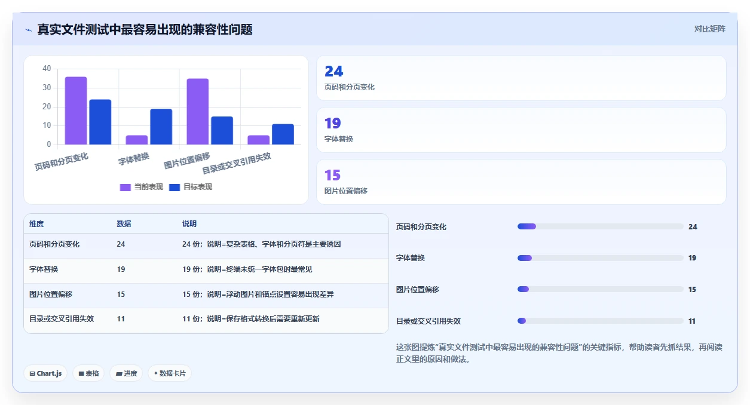750x405 pixels.
Task: Click the blue 目录或交叉引用失效 chart bar
Action: point(283,134)
